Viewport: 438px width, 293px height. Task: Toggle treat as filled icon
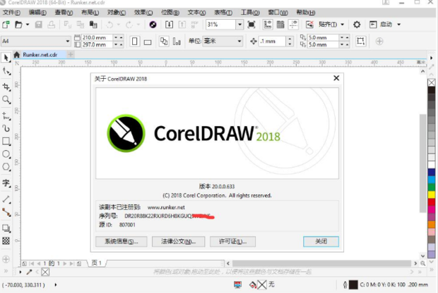click(360, 42)
